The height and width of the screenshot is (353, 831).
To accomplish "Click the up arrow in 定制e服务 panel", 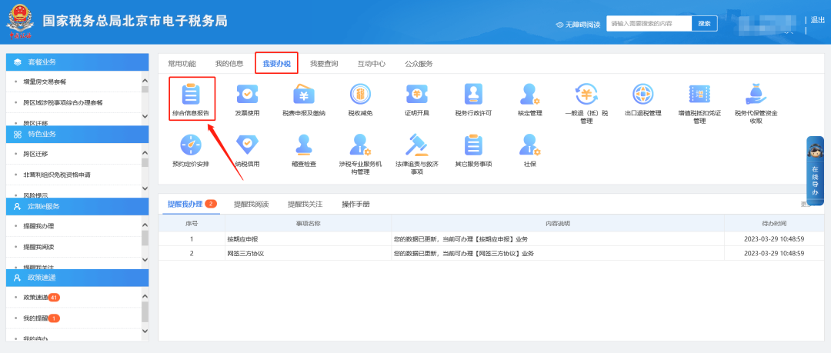I will [x=145, y=225].
